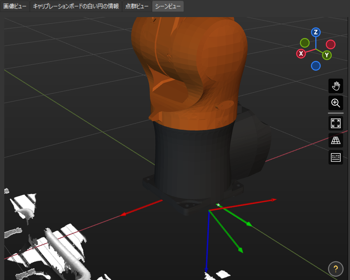Select the シーンビュー tab
350x280 pixels.
[168, 6]
